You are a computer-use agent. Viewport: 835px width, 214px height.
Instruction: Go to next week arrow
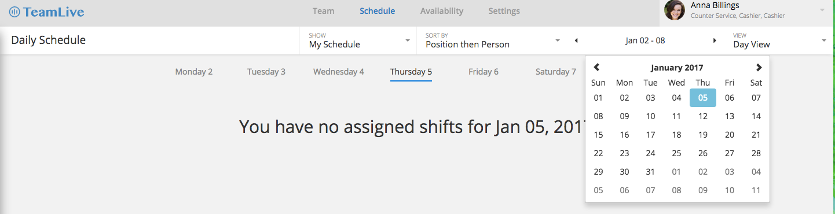click(715, 40)
